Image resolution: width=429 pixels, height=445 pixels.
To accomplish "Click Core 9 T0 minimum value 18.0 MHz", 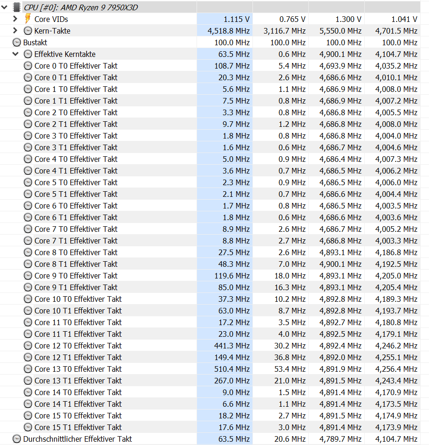I will [x=290, y=276].
